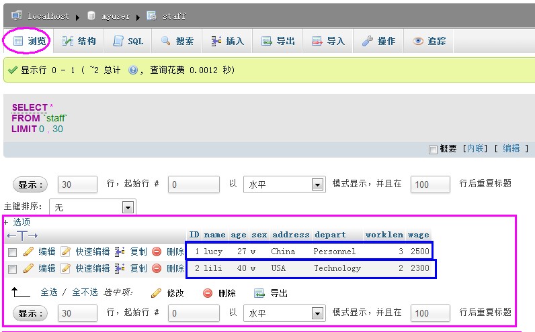Open the lower 水平 display mode dropdown
535x332 pixels.
click(284, 313)
